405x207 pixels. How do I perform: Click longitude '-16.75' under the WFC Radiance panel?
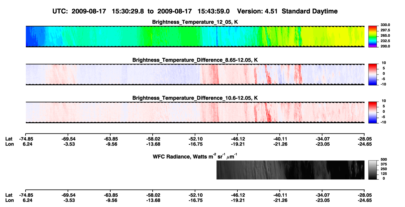point(195,200)
